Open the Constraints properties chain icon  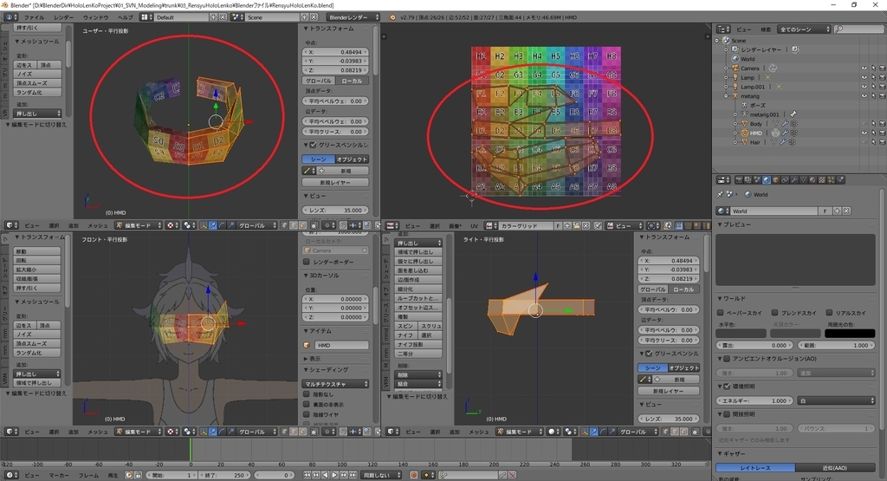point(785,180)
